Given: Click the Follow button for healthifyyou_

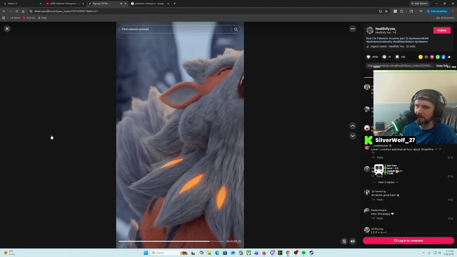Looking at the screenshot, I should tap(442, 30).
